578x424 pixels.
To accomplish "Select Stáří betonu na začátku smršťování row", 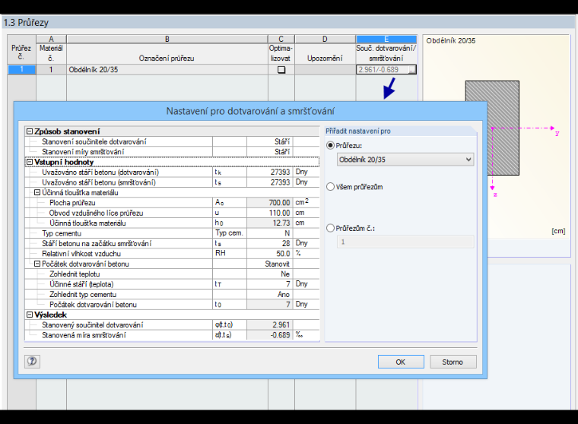I will (172, 243).
